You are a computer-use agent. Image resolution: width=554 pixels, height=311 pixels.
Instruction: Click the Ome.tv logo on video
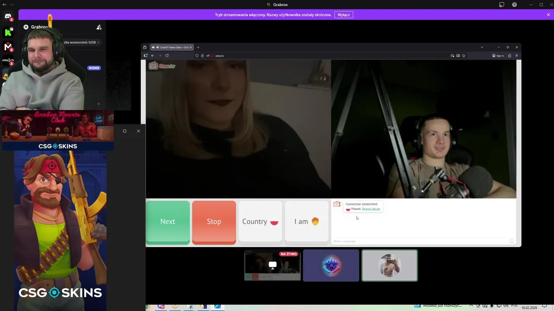pos(161,66)
